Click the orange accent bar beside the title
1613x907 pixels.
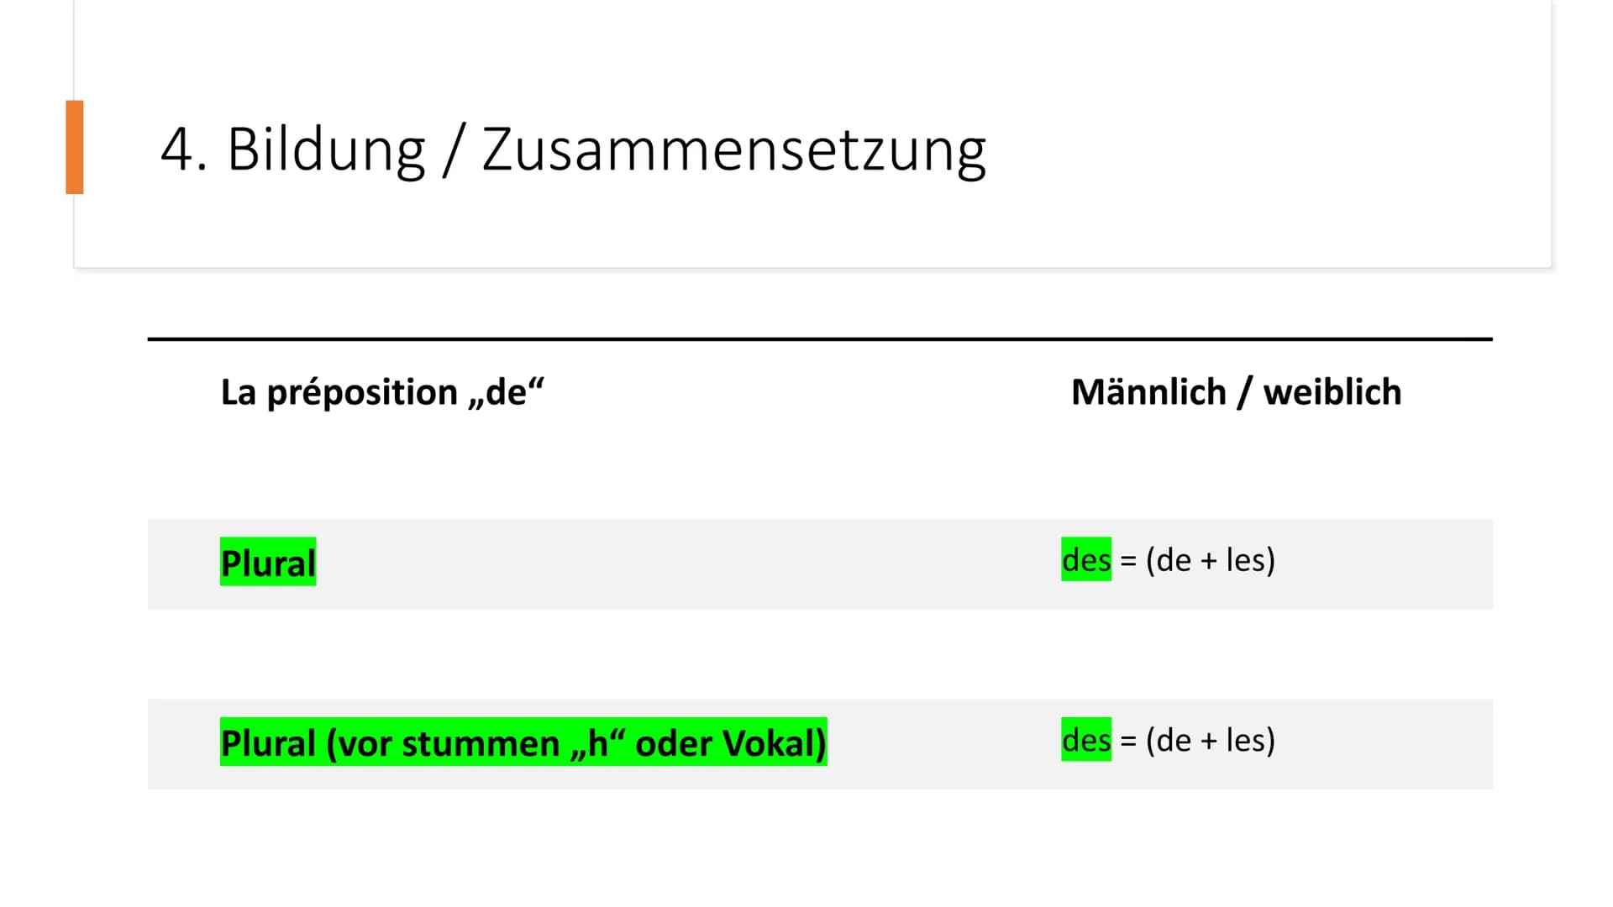tap(75, 147)
